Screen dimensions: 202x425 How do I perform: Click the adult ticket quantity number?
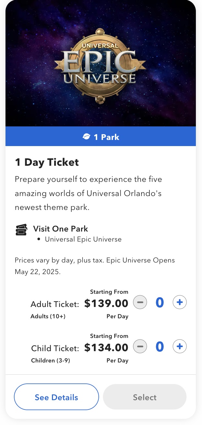pos(160,302)
